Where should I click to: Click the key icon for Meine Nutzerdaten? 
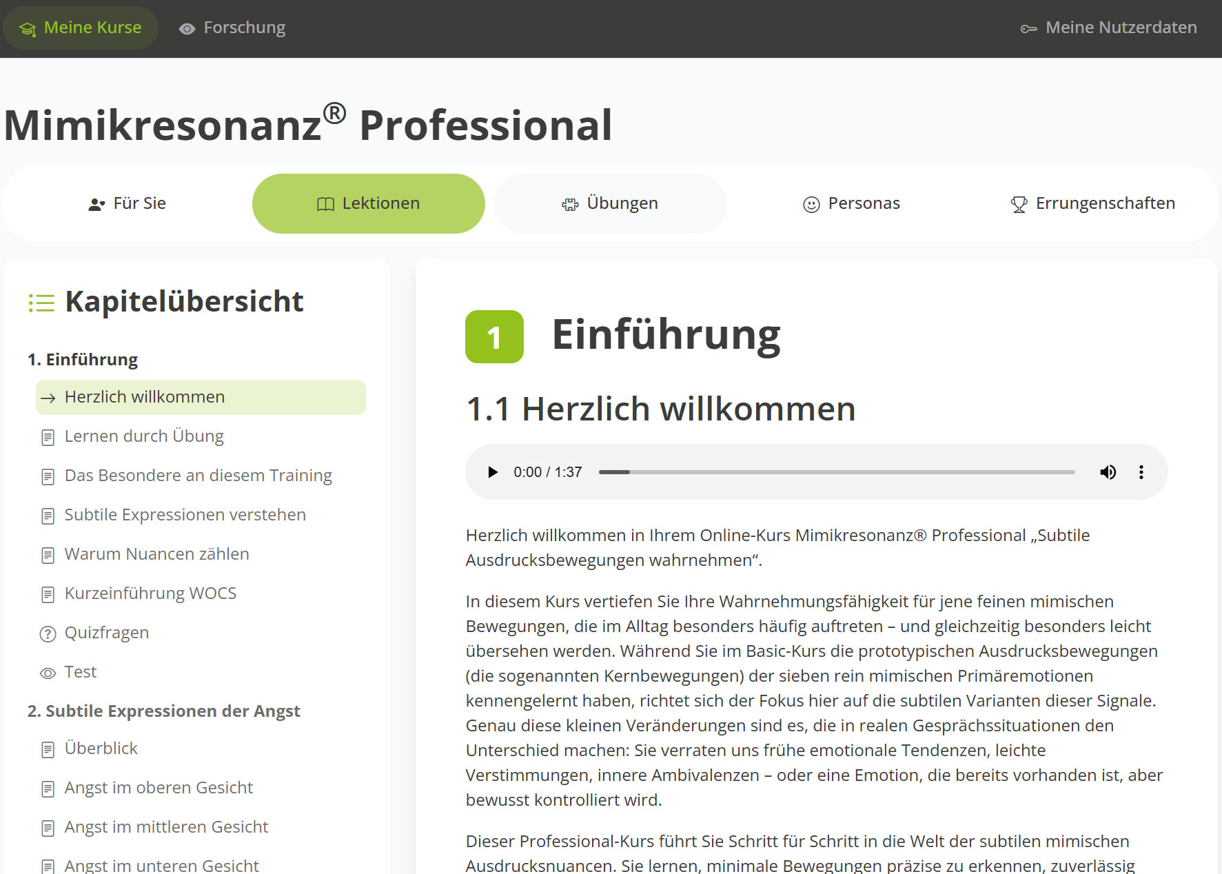click(1028, 29)
